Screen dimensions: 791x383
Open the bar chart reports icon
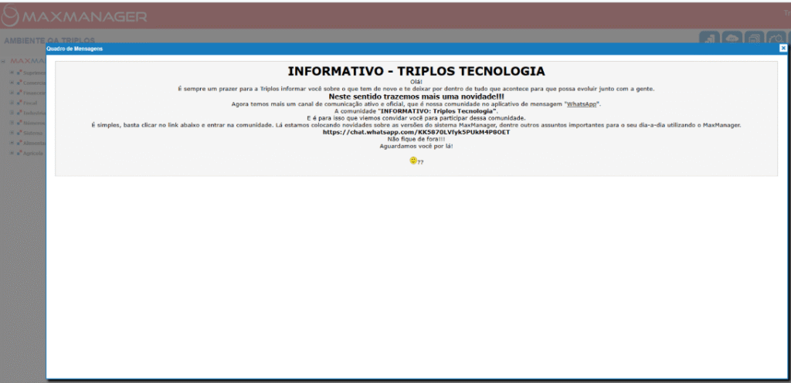(x=710, y=38)
